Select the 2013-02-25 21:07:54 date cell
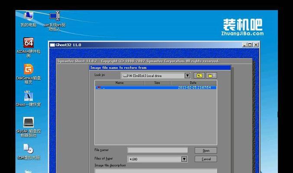This screenshot has height=173, width=293. coord(194,87)
